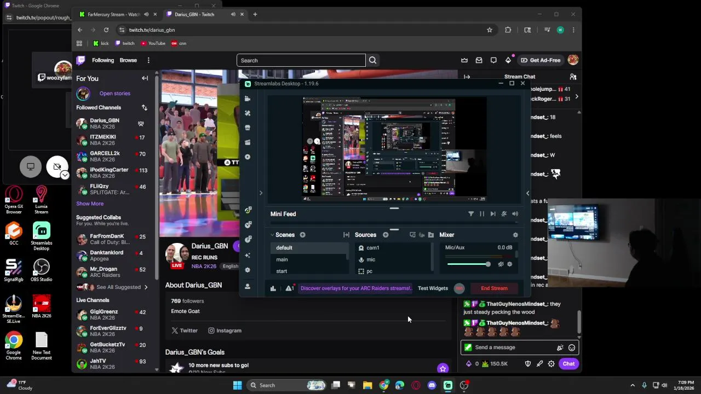This screenshot has height=394, width=701.
Task: Sort Followed Channels with the sort icon
Action: click(x=144, y=108)
